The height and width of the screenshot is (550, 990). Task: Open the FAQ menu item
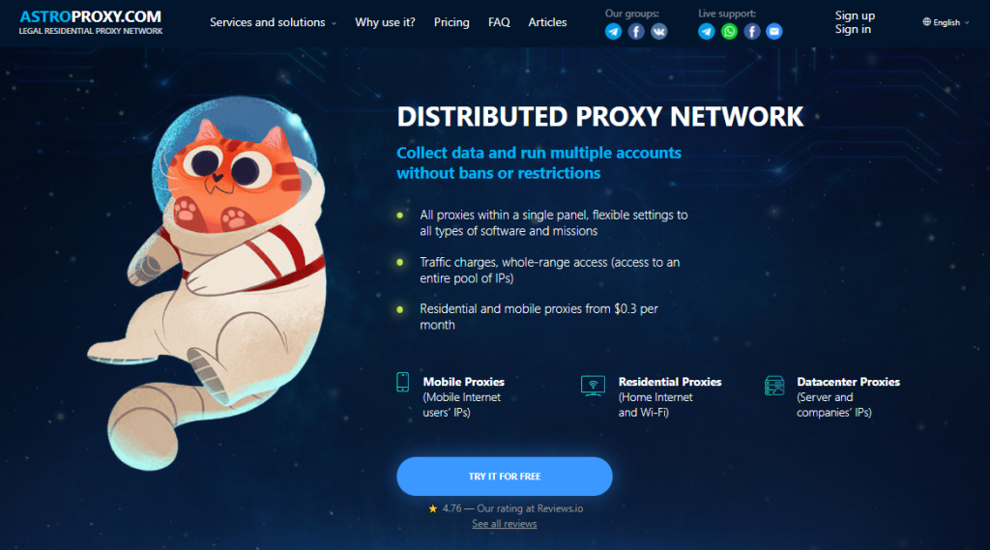(x=499, y=22)
